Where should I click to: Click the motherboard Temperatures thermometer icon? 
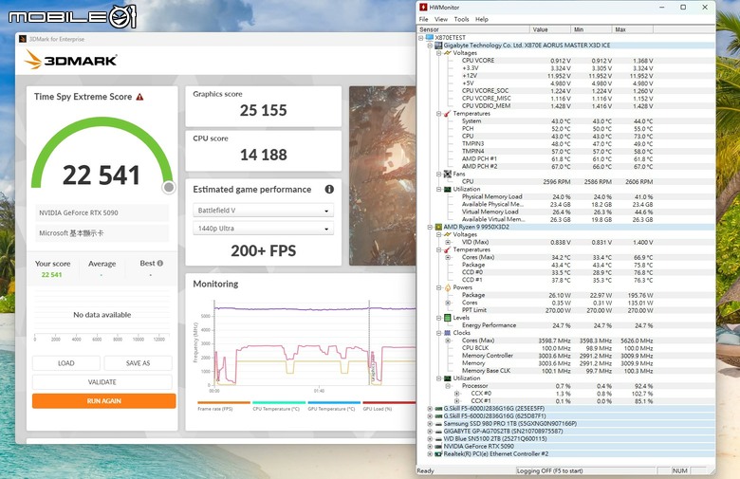click(x=448, y=113)
